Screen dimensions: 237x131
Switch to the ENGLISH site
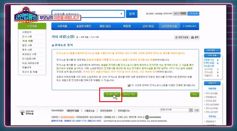(x=168, y=13)
